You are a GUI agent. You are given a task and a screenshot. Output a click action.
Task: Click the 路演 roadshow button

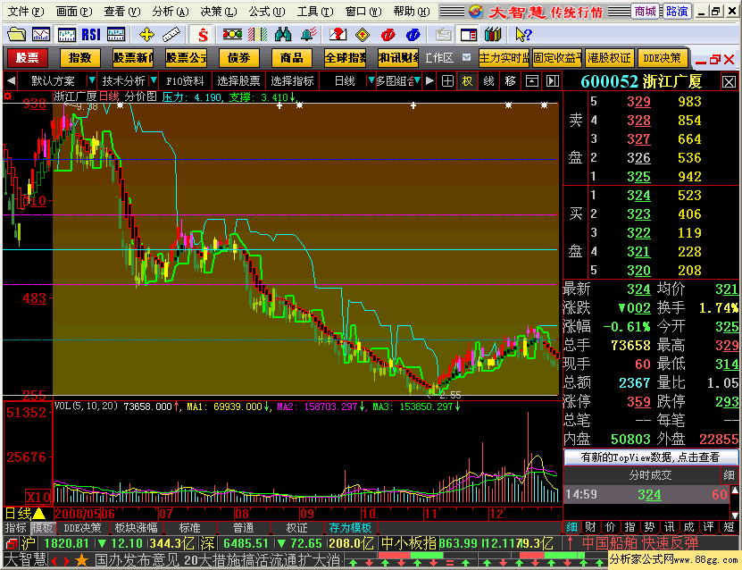point(677,12)
